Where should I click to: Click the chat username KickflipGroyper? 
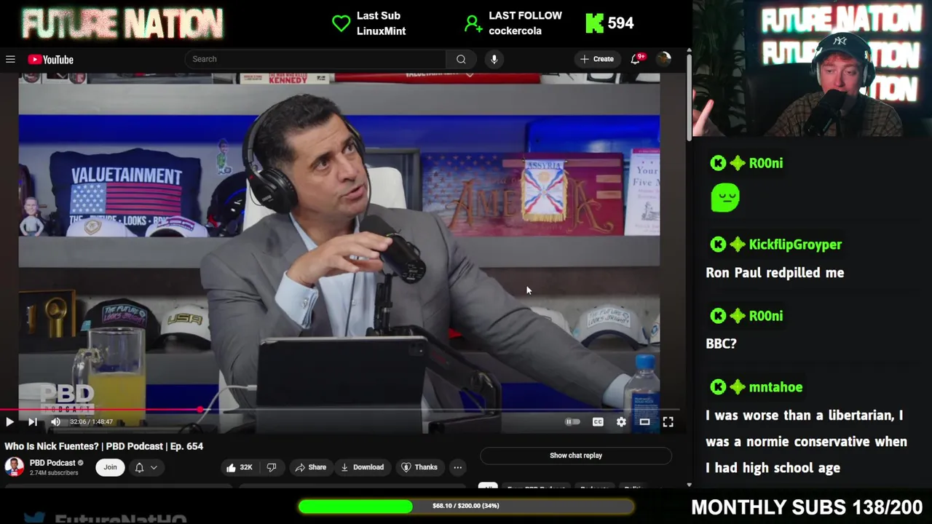795,245
